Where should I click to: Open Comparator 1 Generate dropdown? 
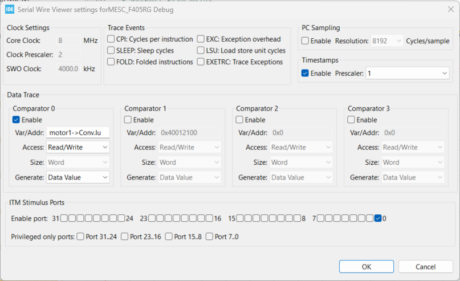point(189,177)
